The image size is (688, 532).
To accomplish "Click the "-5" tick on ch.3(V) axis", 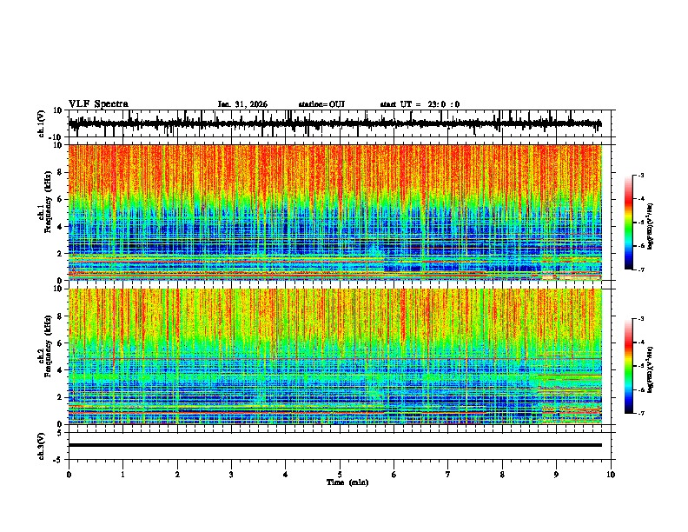I will pyautogui.click(x=58, y=460).
